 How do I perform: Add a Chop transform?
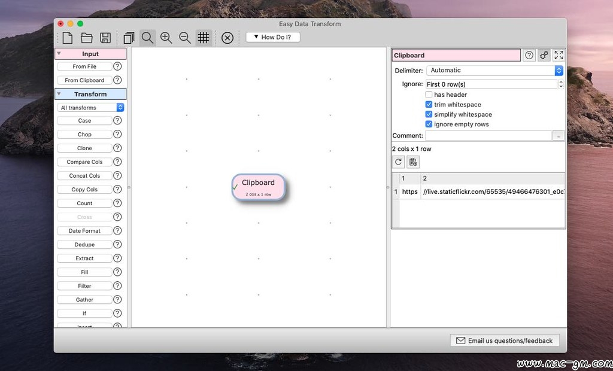click(x=84, y=134)
